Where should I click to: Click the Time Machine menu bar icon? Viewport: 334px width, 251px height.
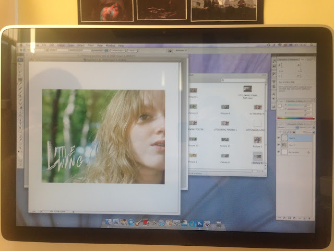[x=269, y=45]
